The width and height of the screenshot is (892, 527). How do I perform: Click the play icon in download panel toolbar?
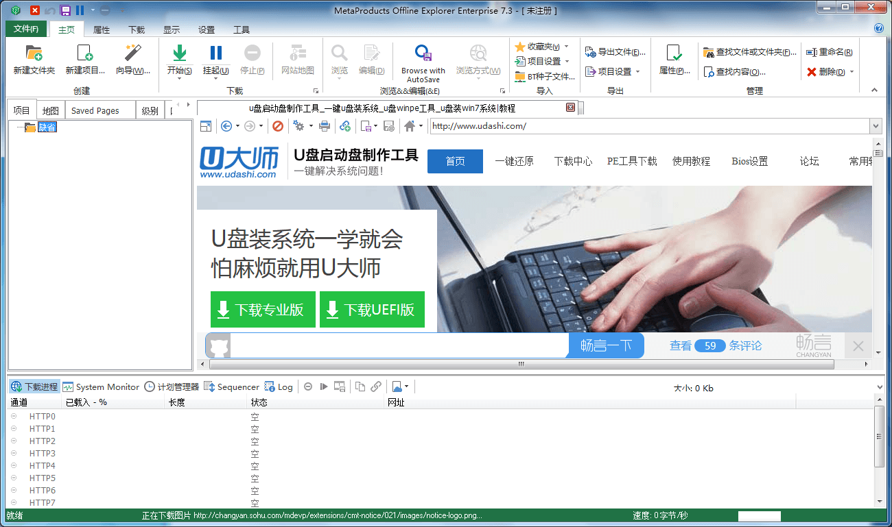point(324,387)
